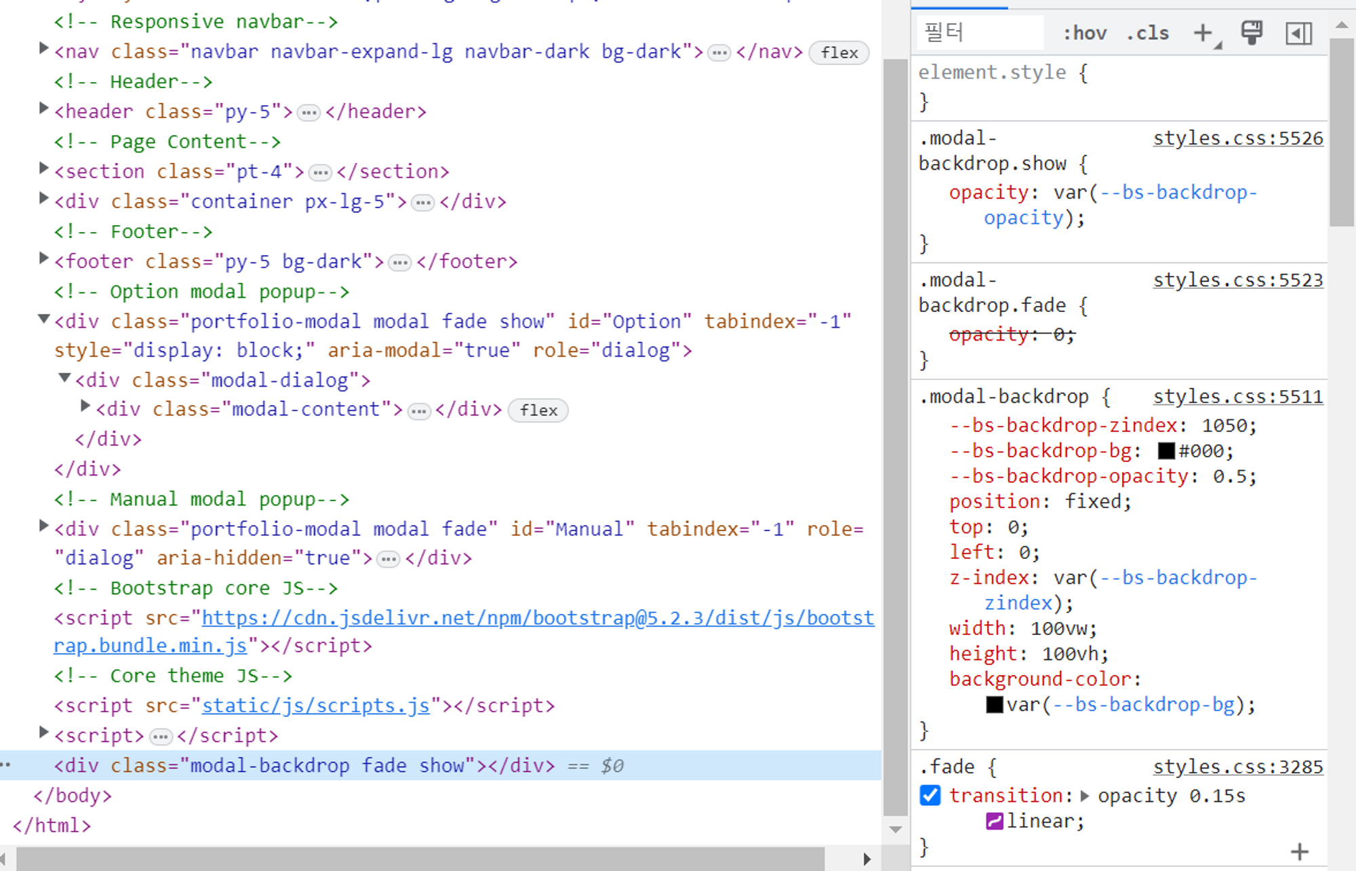The image size is (1356, 871).
Task: Click the position fixed declaration
Action: click(x=1040, y=502)
